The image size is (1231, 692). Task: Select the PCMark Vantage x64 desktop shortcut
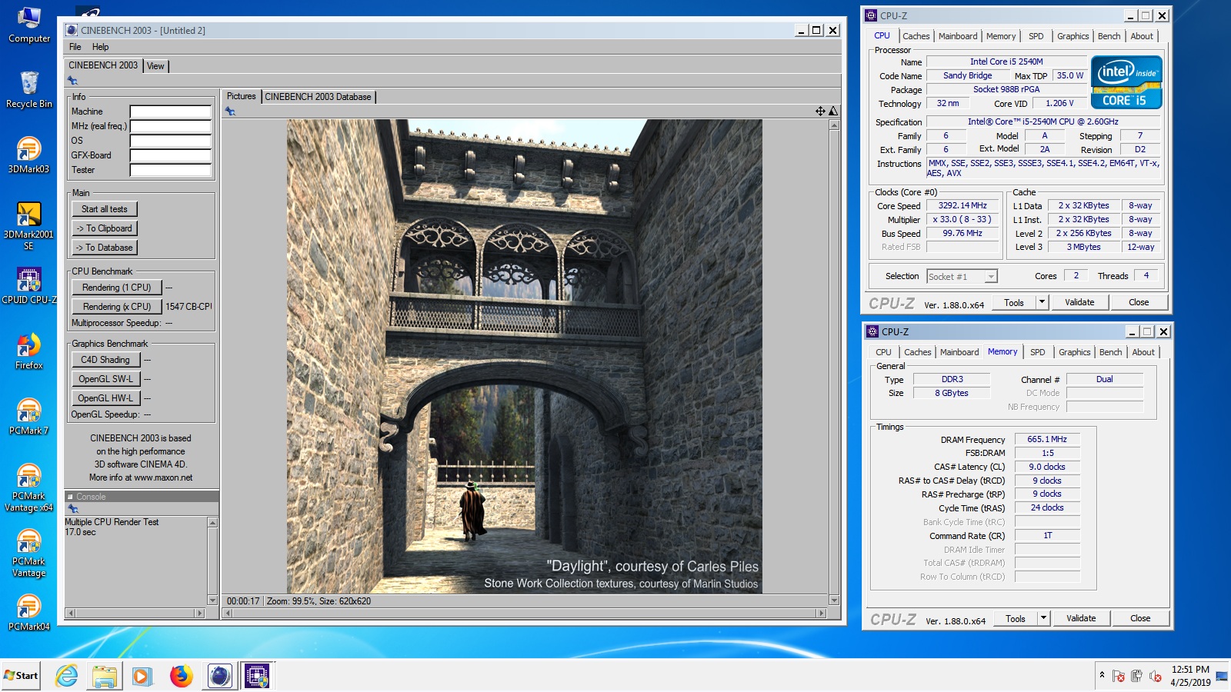29,487
